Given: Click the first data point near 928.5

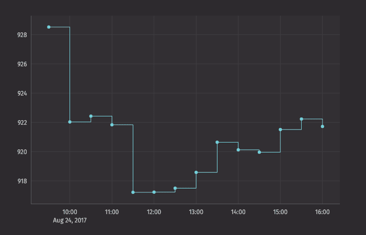Looking at the screenshot, I should point(49,27).
